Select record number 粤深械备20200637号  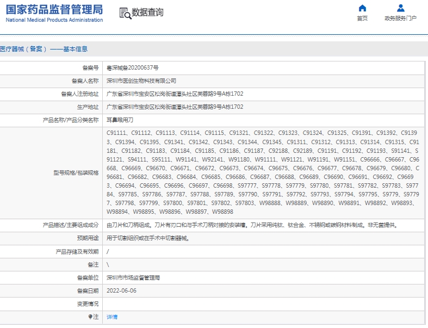(132, 68)
